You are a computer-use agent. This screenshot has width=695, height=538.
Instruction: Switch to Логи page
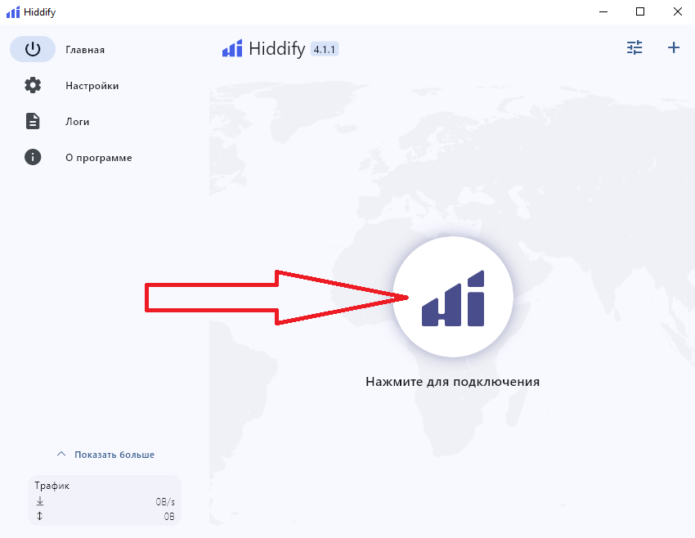coord(78,122)
